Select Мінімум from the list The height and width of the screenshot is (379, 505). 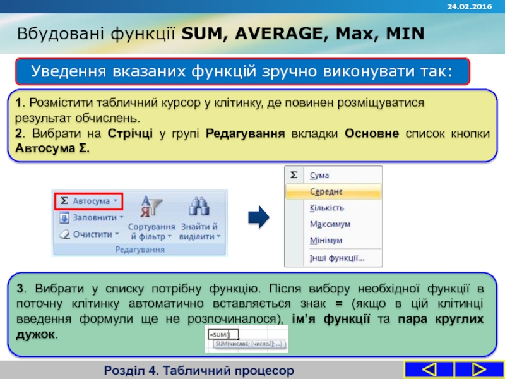pos(325,240)
